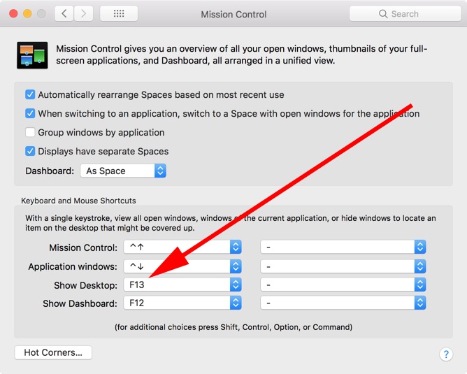Go forward using the right chevron button
The image size is (467, 374).
[83, 14]
